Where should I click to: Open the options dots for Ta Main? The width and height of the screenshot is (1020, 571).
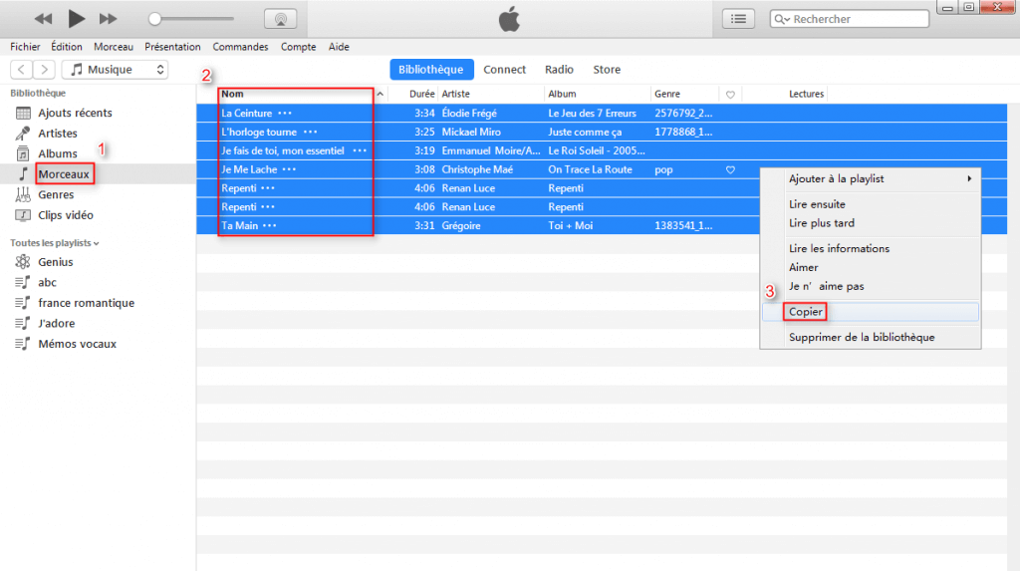pos(269,226)
